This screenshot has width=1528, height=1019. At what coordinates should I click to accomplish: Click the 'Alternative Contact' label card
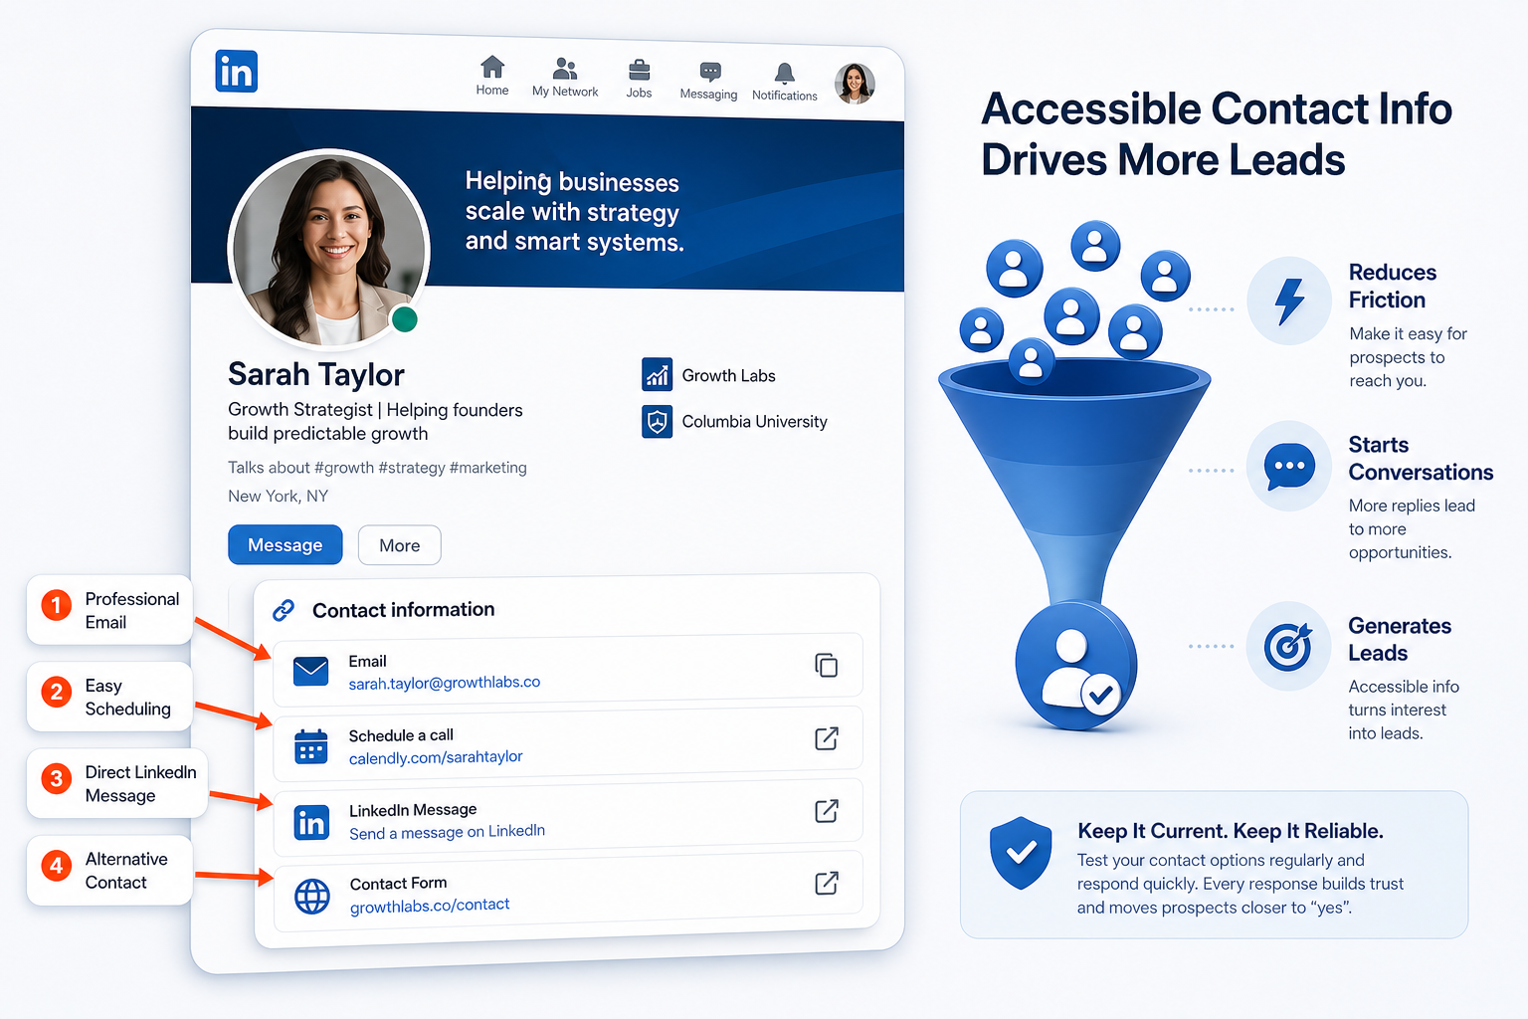[x=109, y=871]
